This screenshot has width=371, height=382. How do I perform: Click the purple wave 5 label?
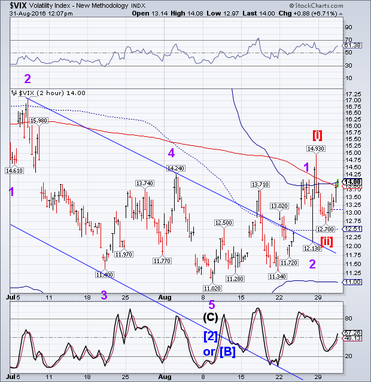click(x=211, y=305)
